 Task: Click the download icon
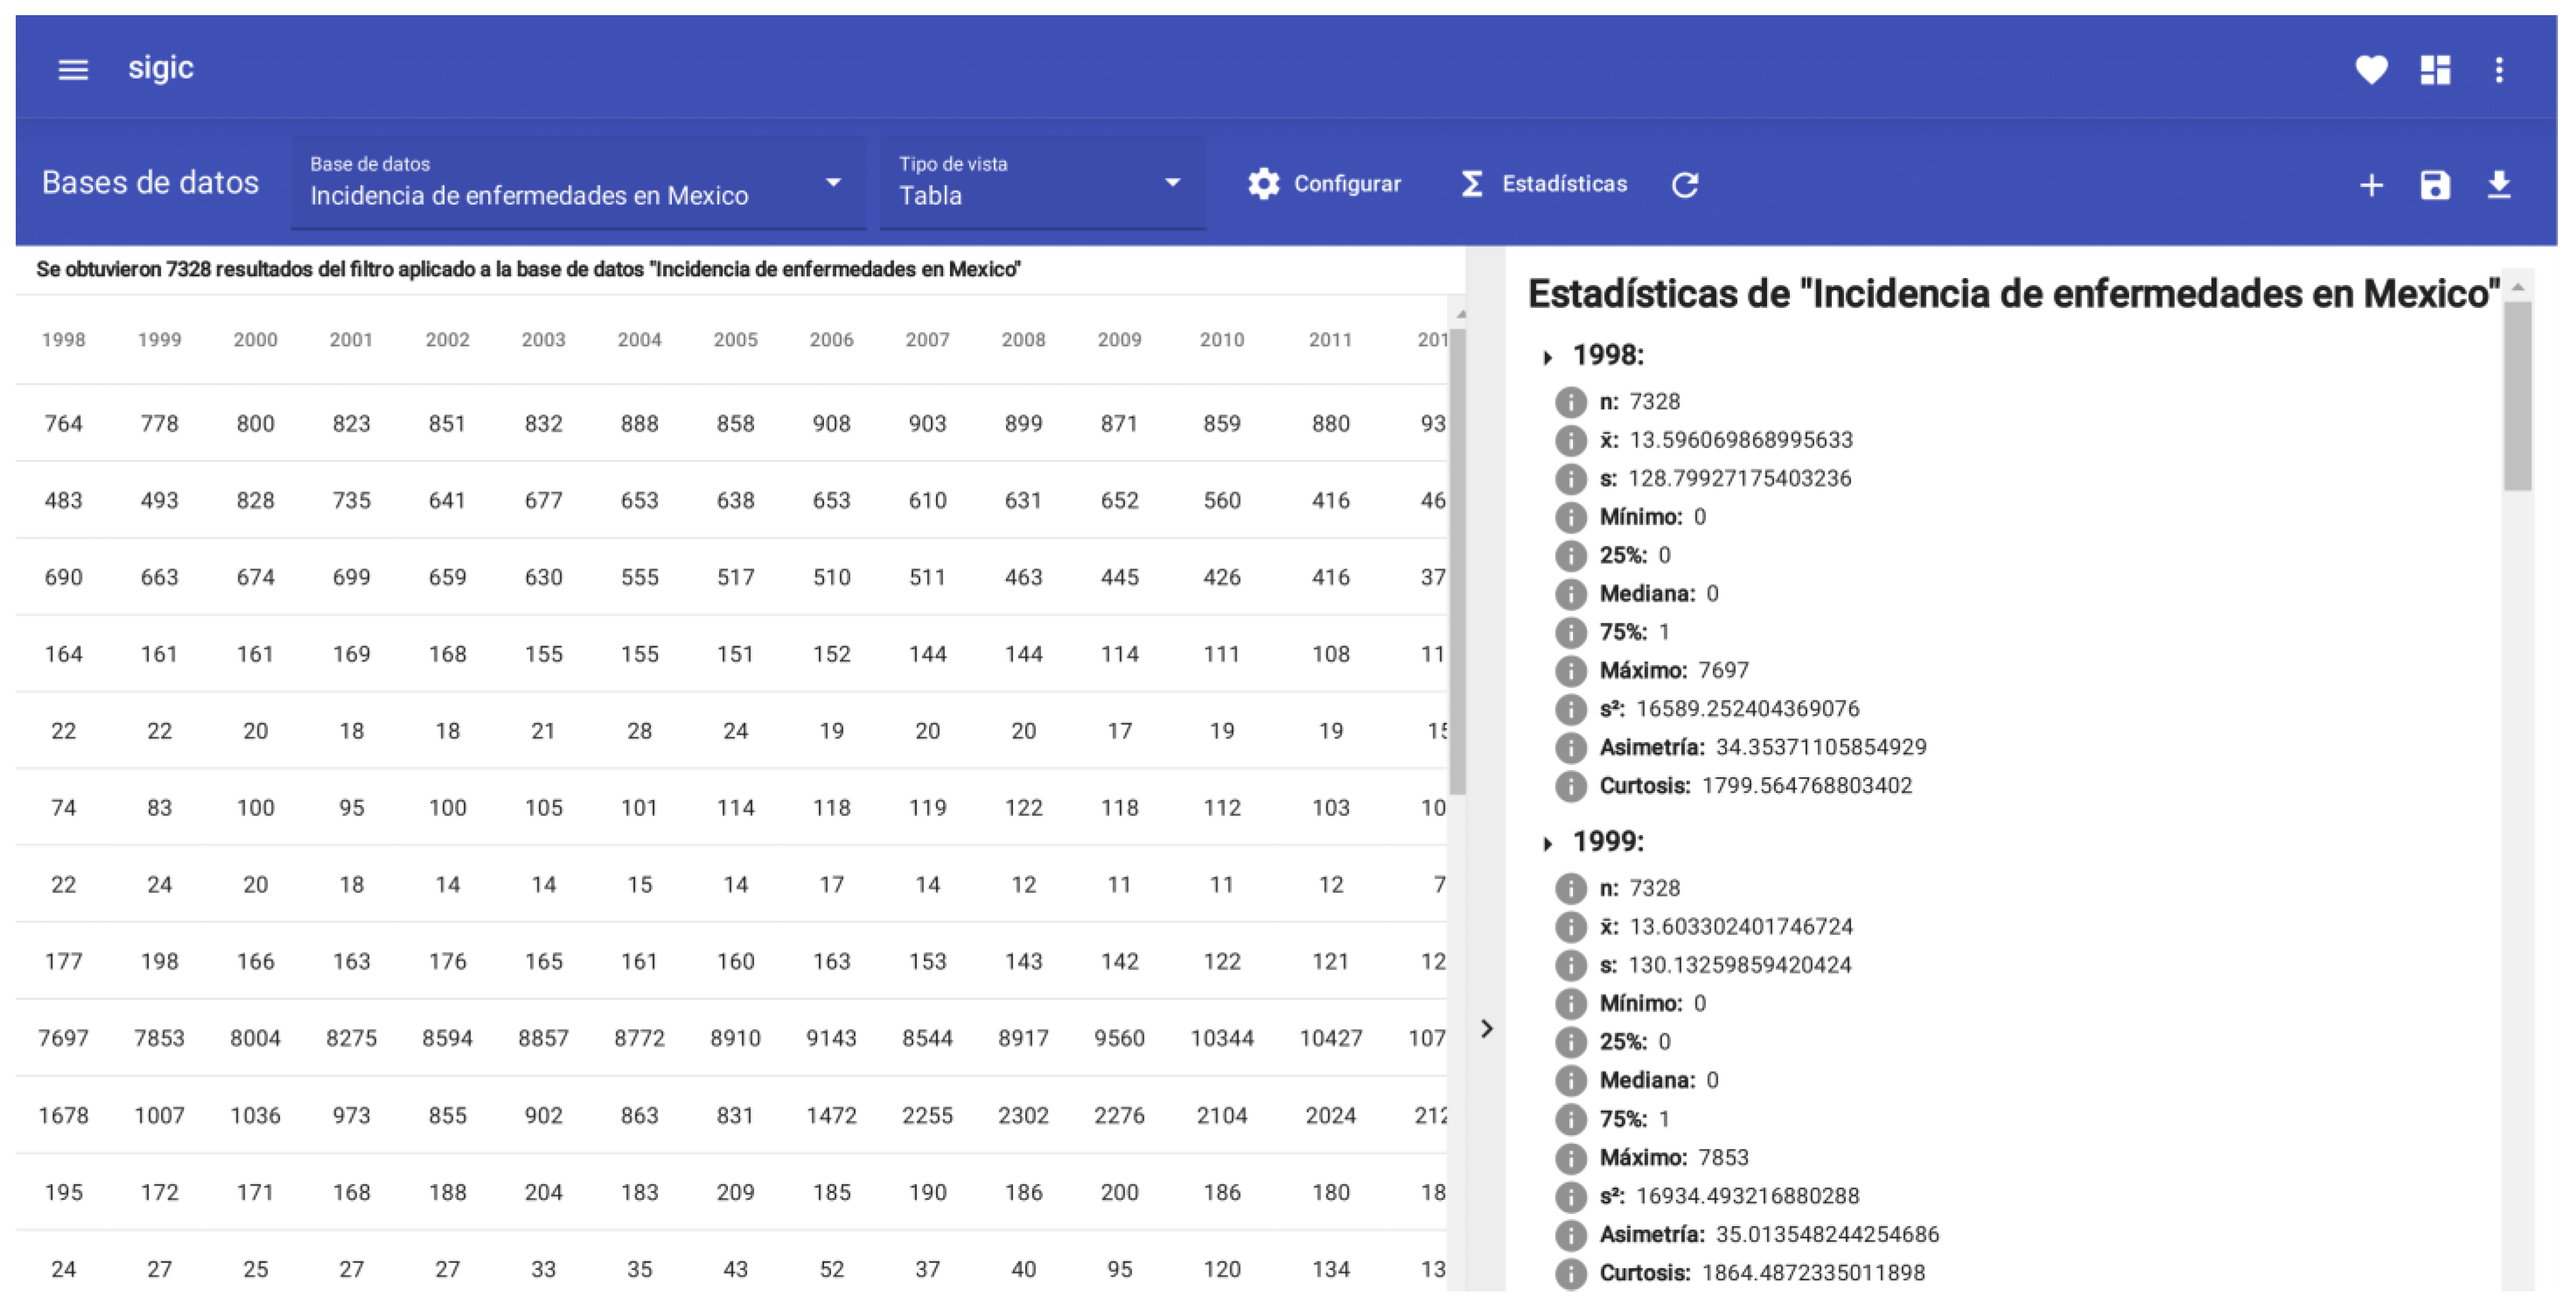[x=2499, y=185]
